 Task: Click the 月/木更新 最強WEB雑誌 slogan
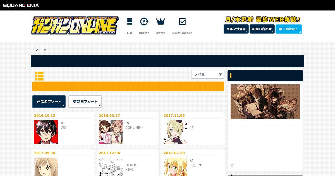[263, 20]
